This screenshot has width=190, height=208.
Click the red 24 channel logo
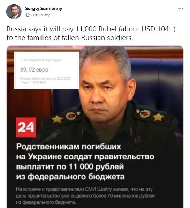point(26,127)
